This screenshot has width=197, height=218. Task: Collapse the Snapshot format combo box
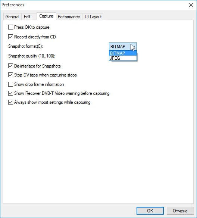(x=123, y=47)
